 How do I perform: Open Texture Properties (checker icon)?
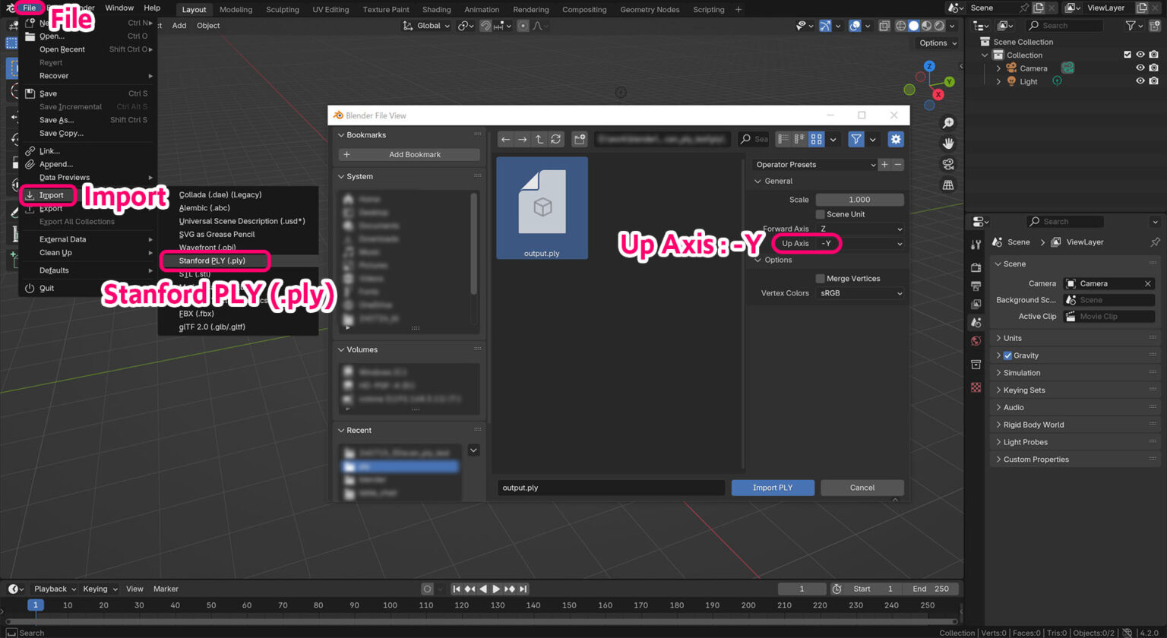pos(976,387)
